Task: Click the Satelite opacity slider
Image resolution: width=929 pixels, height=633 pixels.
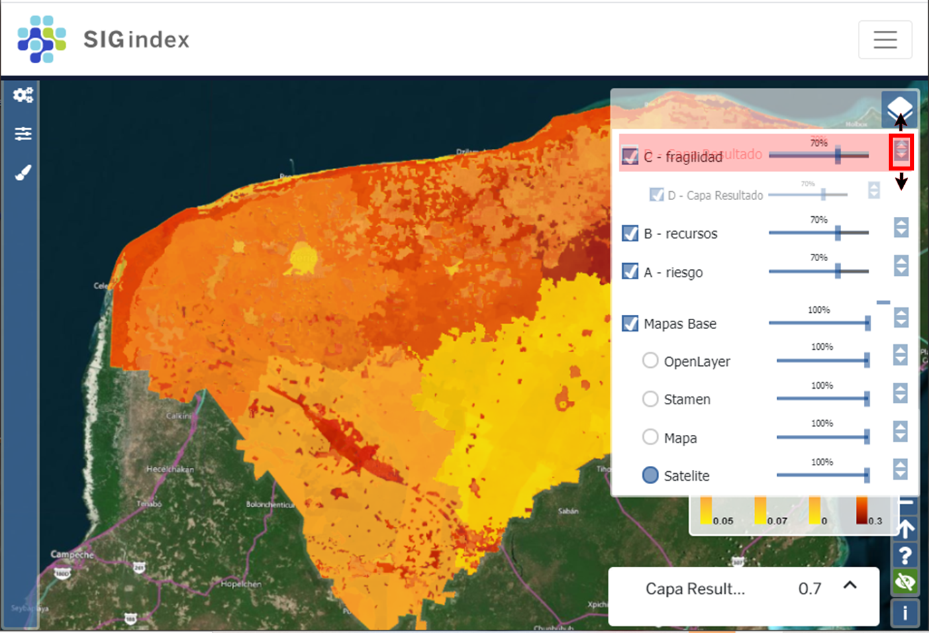Action: pyautogui.click(x=823, y=475)
